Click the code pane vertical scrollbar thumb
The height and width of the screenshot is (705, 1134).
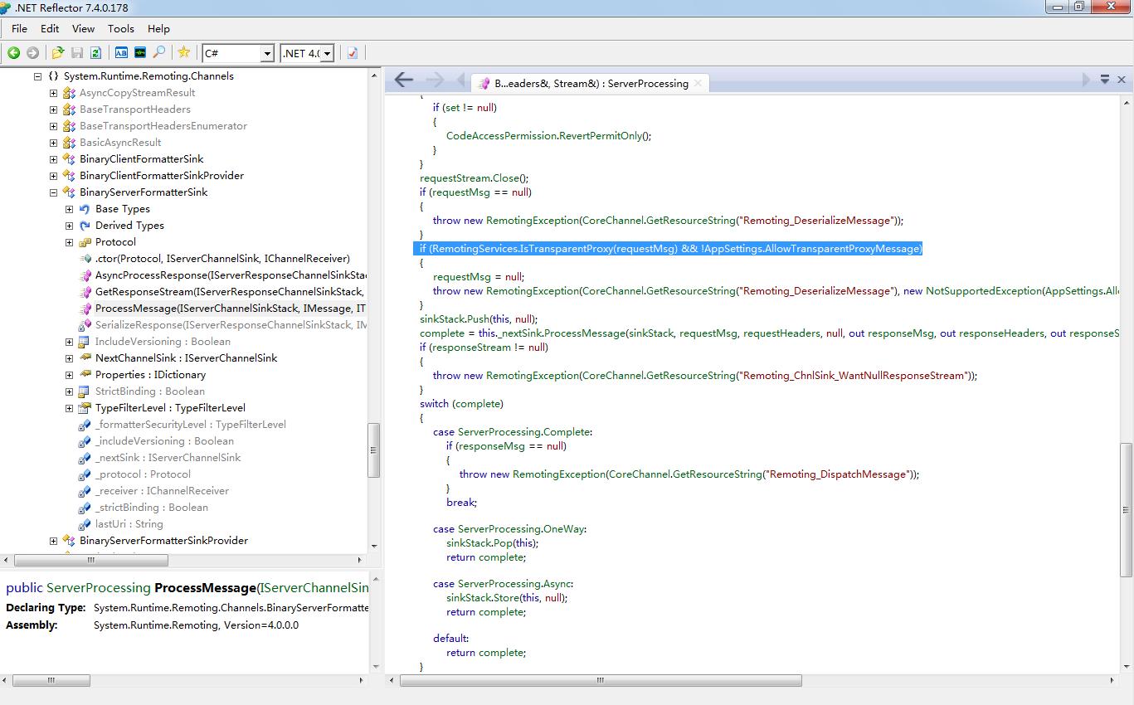point(1126,509)
